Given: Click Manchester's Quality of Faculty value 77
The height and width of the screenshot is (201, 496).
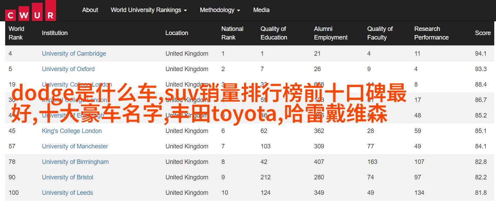Looking at the screenshot, I should pyautogui.click(x=371, y=146).
